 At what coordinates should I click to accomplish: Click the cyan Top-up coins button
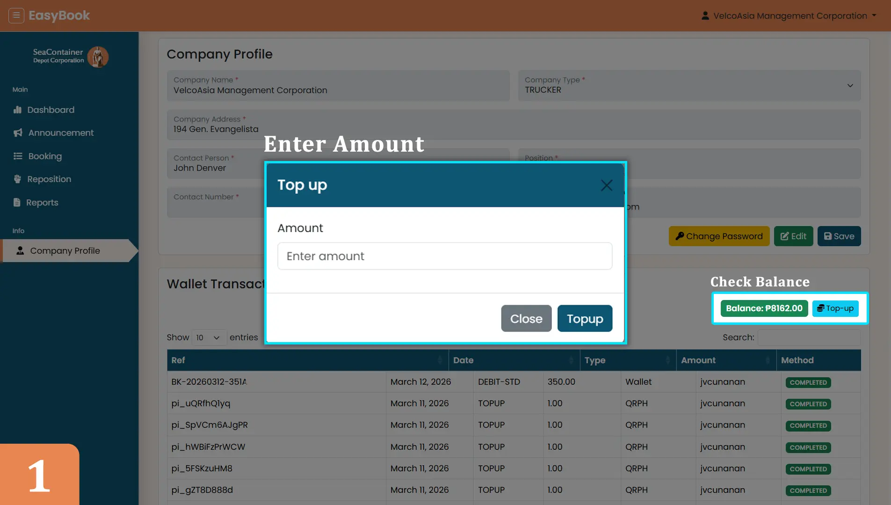tap(835, 308)
